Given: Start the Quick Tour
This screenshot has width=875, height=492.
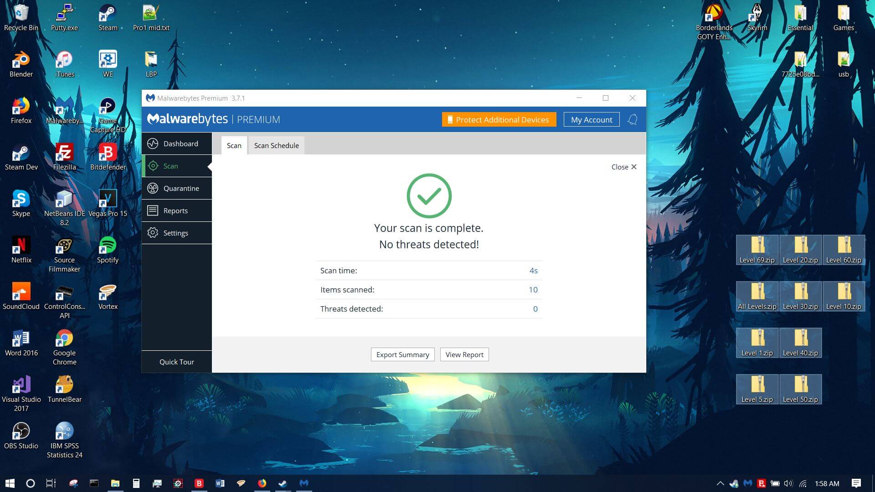Looking at the screenshot, I should [176, 362].
